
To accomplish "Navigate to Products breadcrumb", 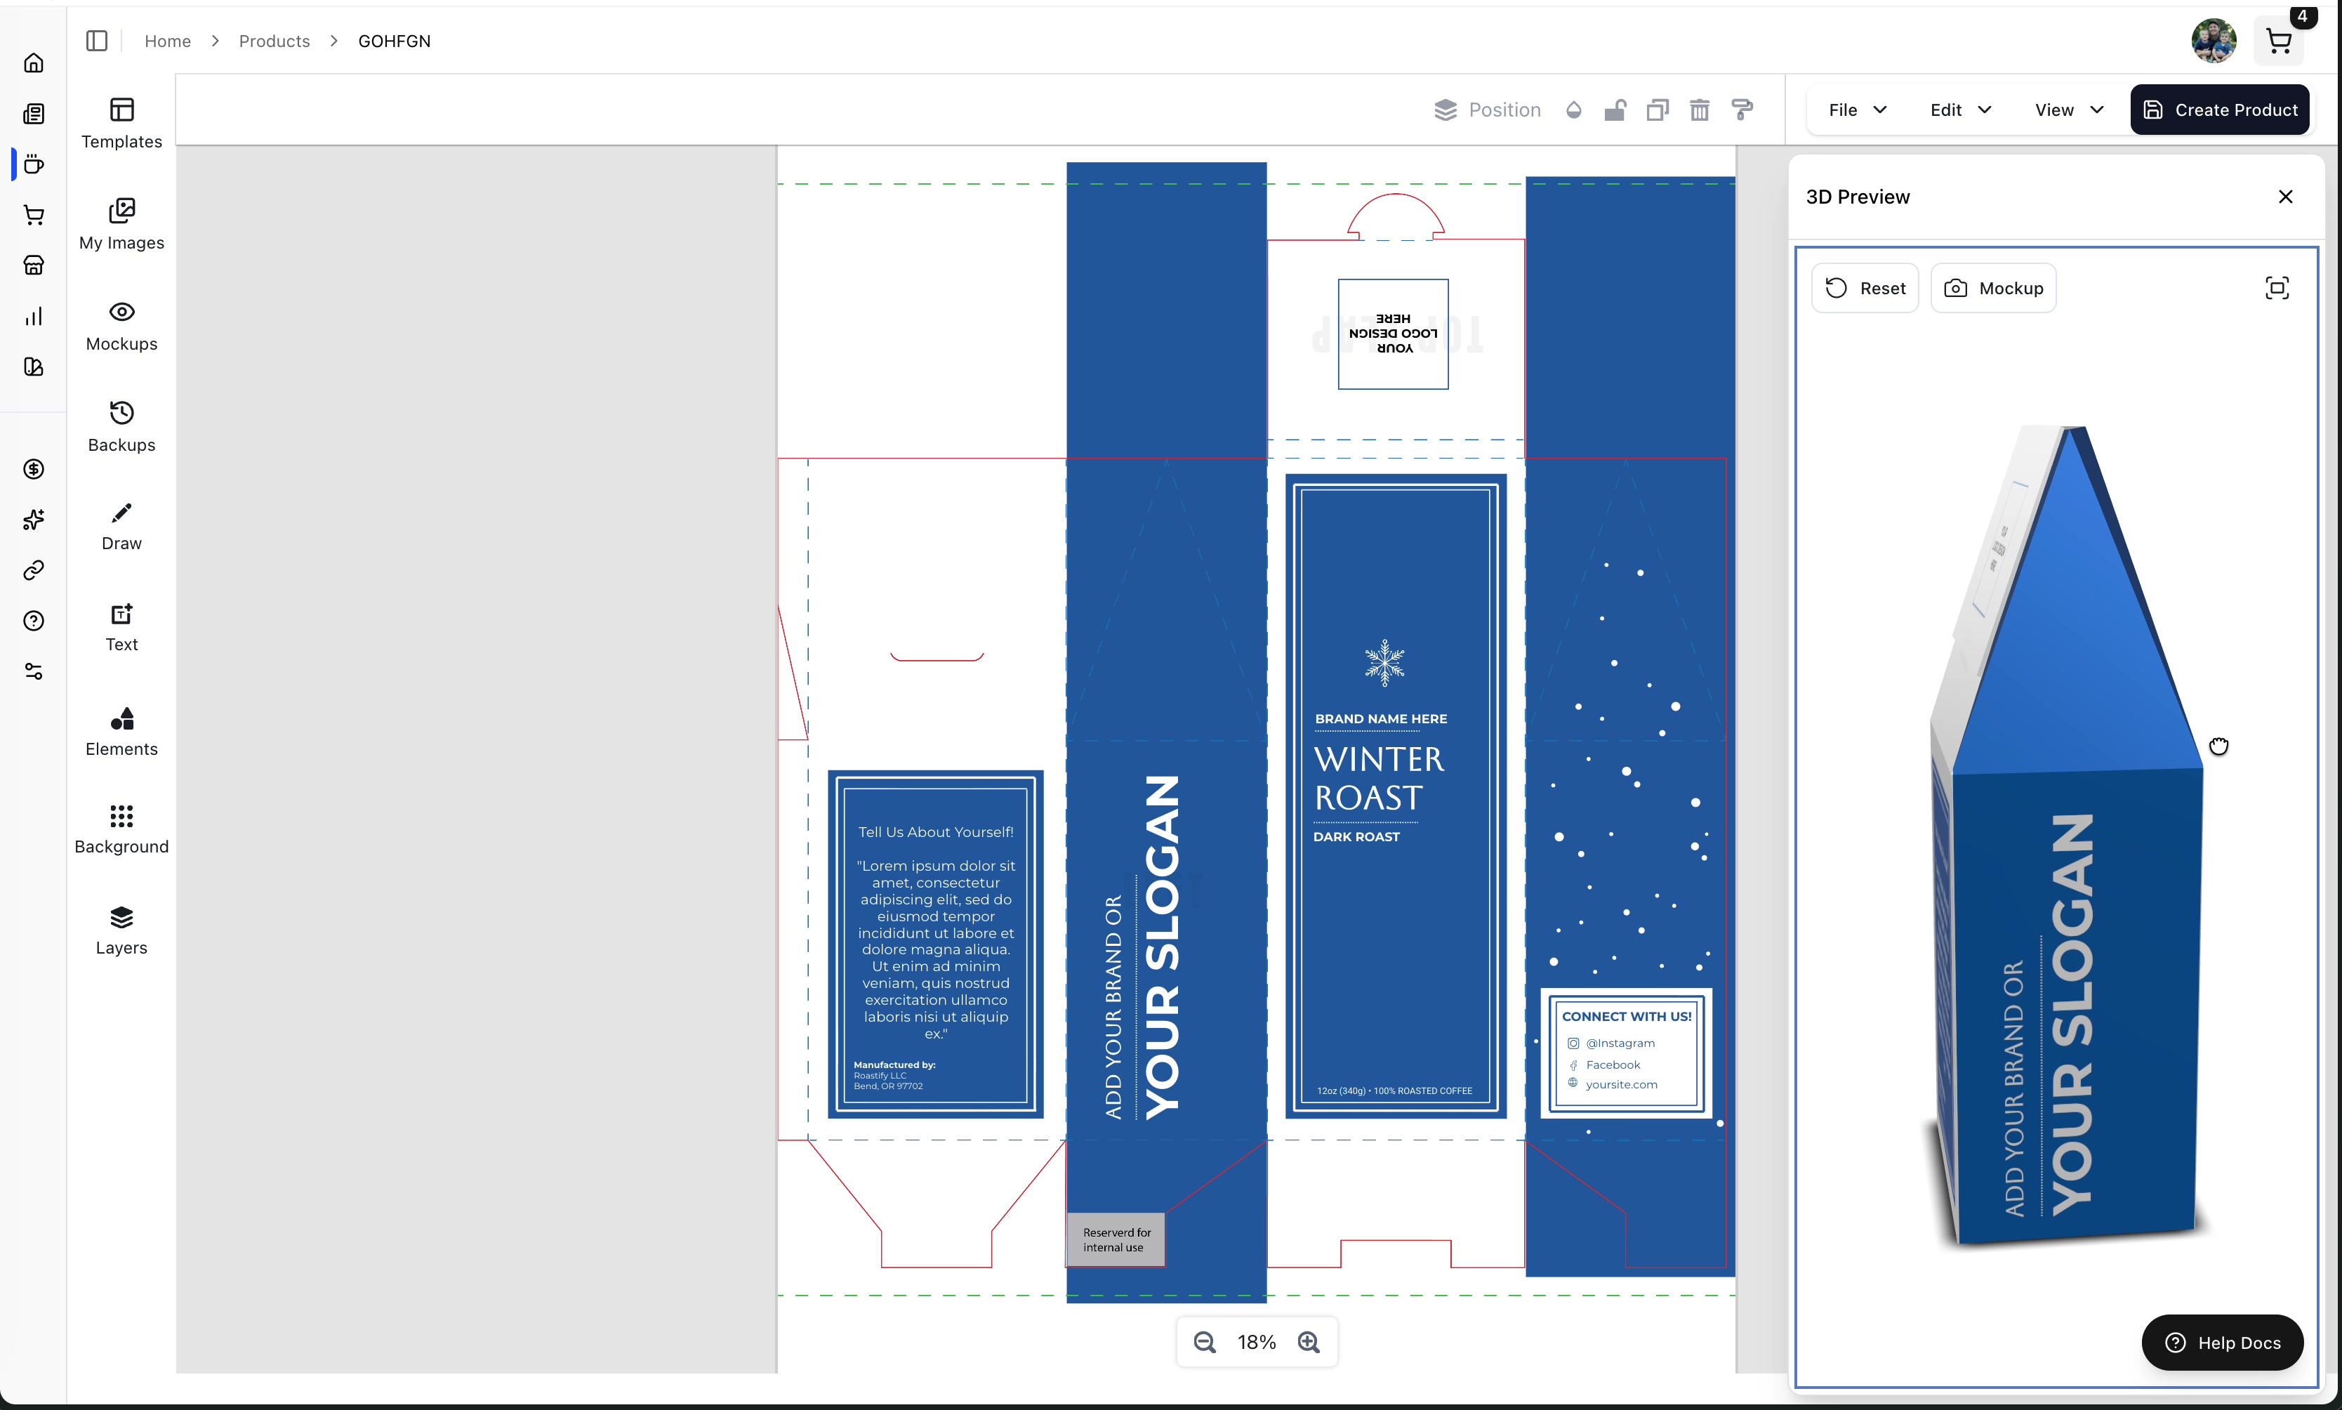I will 274,41.
